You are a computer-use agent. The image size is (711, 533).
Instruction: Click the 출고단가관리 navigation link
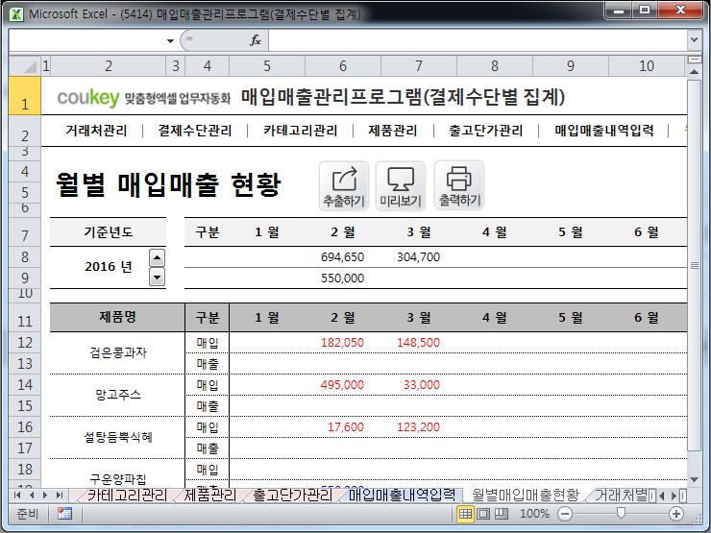(x=485, y=131)
